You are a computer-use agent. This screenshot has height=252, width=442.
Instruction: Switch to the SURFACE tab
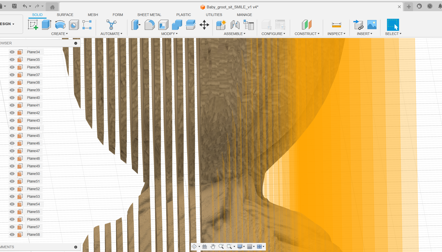point(65,15)
